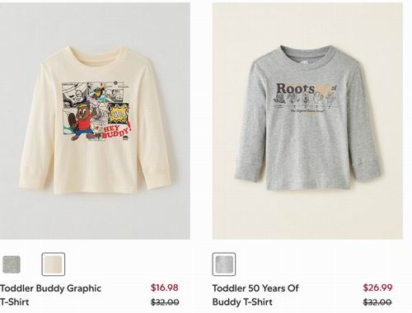Click the struck-through $32.00 under $16.98
Screen dimensions: 412x313
[165, 302]
